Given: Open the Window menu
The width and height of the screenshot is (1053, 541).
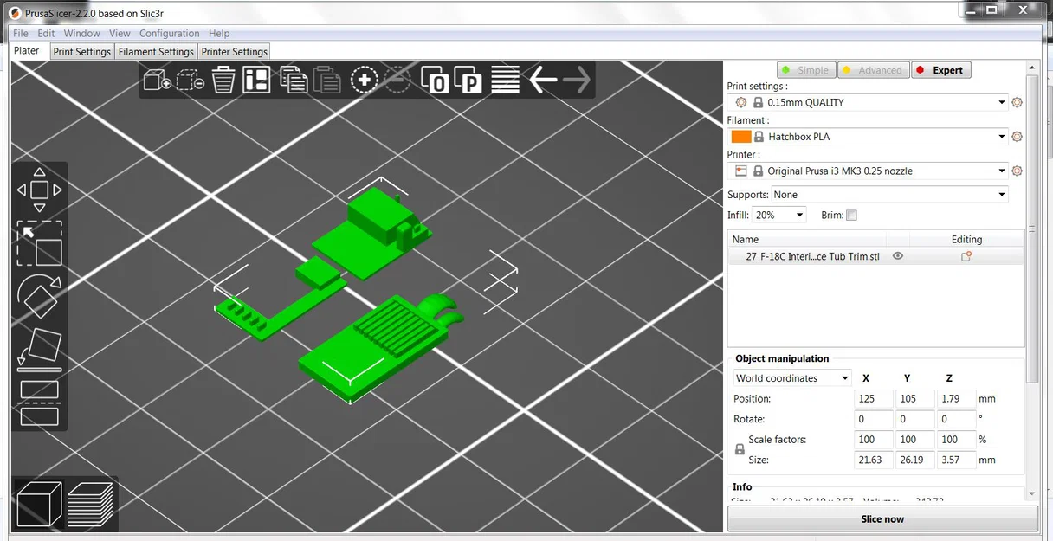Looking at the screenshot, I should point(82,33).
